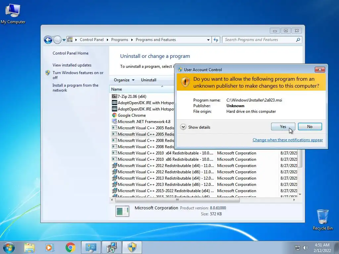Click the volume speaker tray icon
Screen dimensions: 339x254
[306, 248]
